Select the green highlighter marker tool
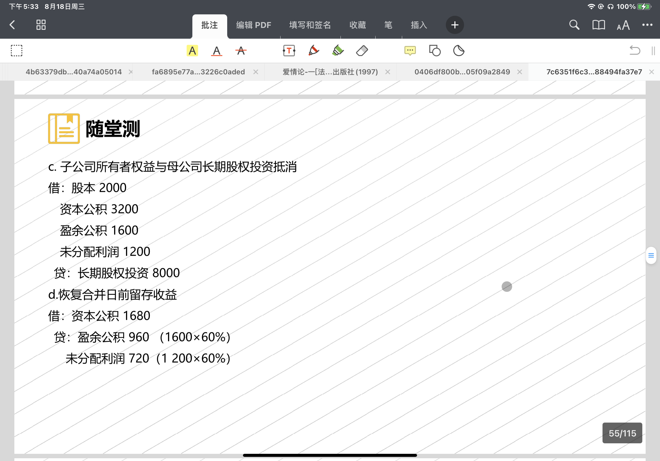This screenshot has height=461, width=660. click(x=338, y=51)
